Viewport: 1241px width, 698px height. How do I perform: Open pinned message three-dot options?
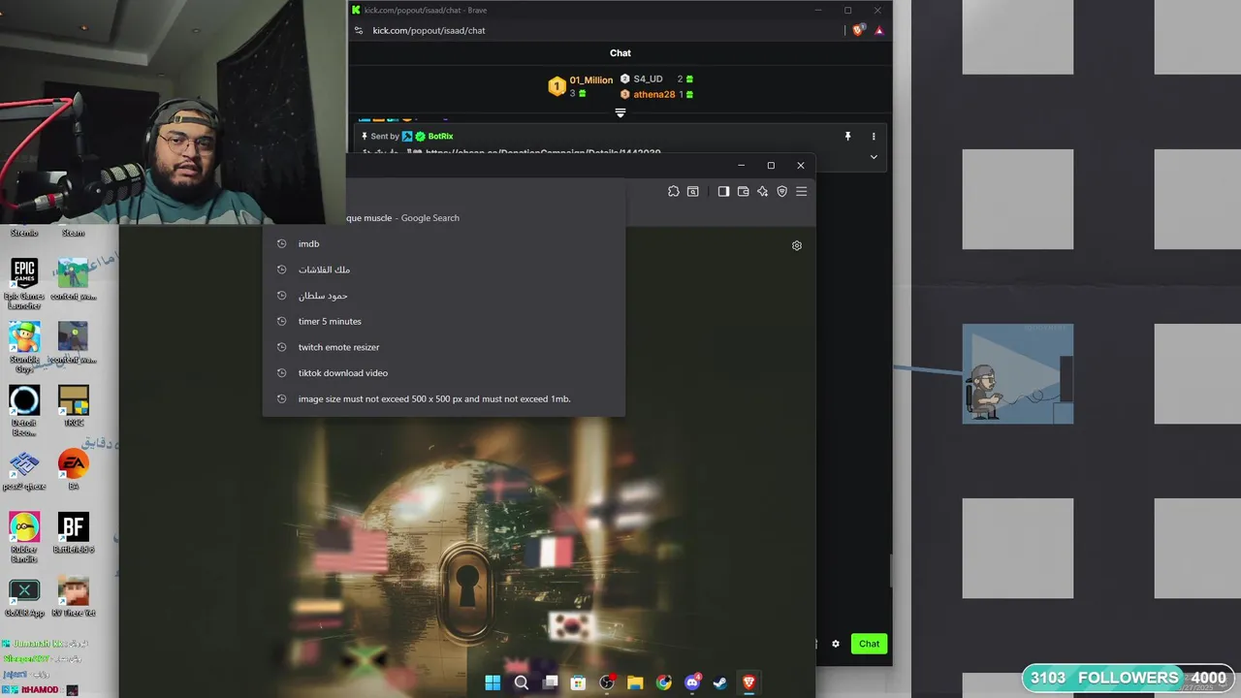tap(874, 137)
